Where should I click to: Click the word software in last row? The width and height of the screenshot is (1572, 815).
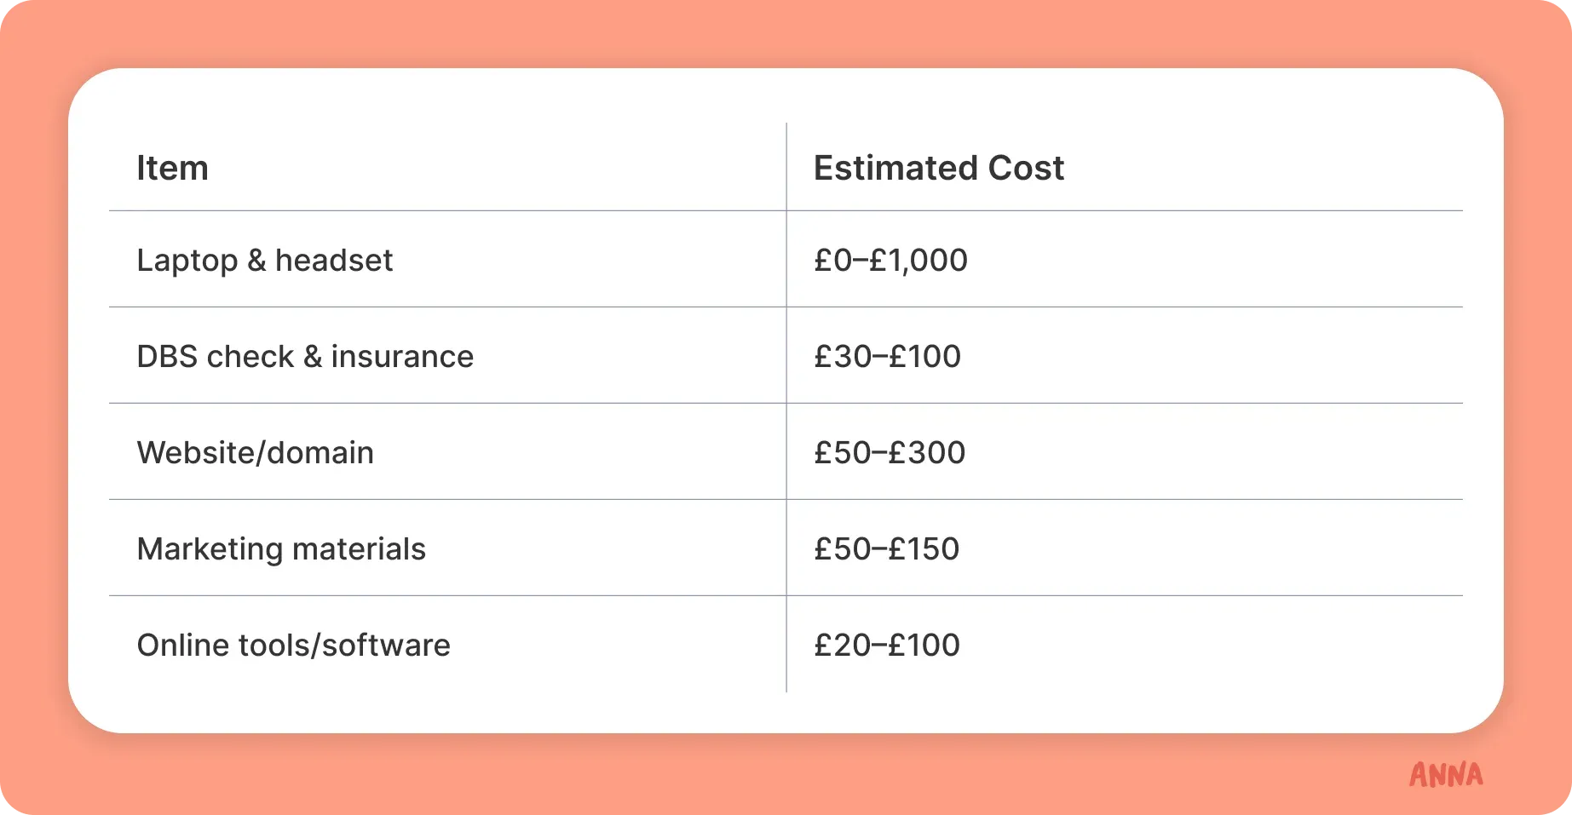point(386,645)
